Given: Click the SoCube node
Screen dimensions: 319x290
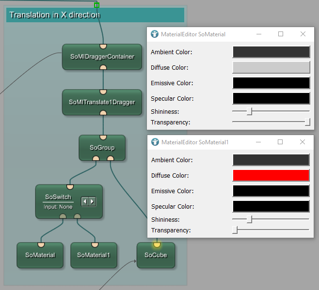Looking at the screenshot, I should tap(156, 255).
